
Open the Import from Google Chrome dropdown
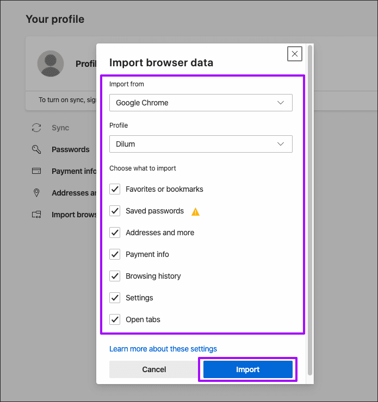[201, 103]
